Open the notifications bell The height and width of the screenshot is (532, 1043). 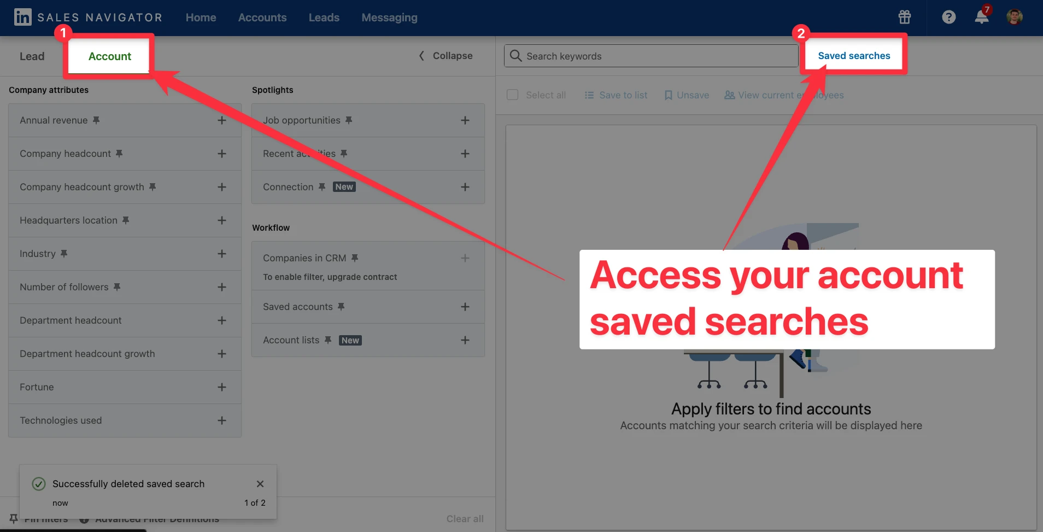click(982, 17)
